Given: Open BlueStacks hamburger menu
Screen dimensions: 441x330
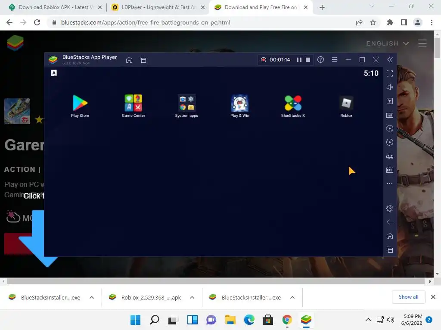Looking at the screenshot, I should [x=334, y=60].
